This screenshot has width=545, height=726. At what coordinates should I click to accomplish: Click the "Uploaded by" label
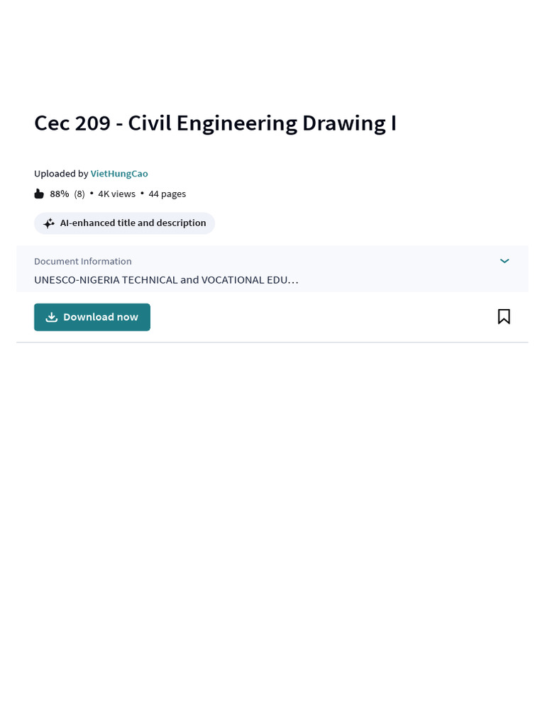click(61, 174)
